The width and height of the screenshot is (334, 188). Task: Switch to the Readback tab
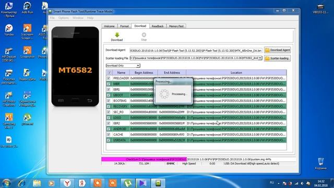coord(158,26)
